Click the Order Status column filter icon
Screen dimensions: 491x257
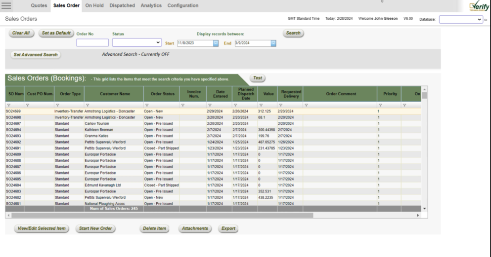point(146,105)
